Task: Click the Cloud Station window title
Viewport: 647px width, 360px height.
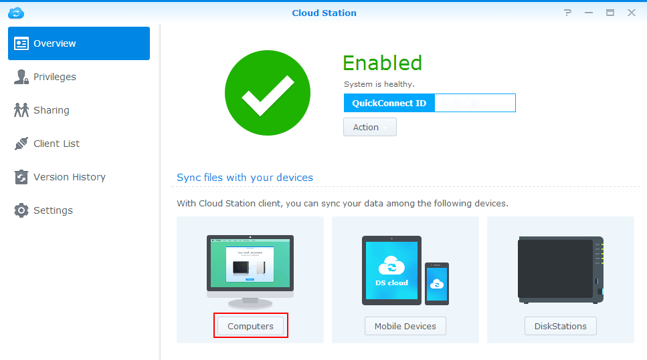Action: 324,13
